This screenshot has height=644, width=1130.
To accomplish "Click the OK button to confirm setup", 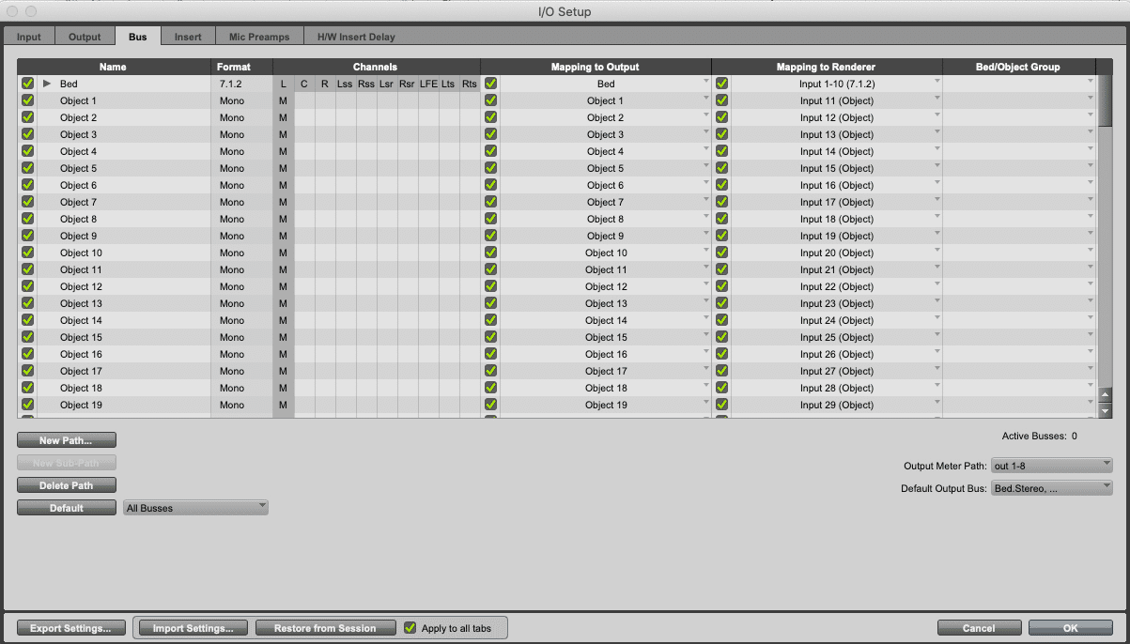I will 1071,627.
